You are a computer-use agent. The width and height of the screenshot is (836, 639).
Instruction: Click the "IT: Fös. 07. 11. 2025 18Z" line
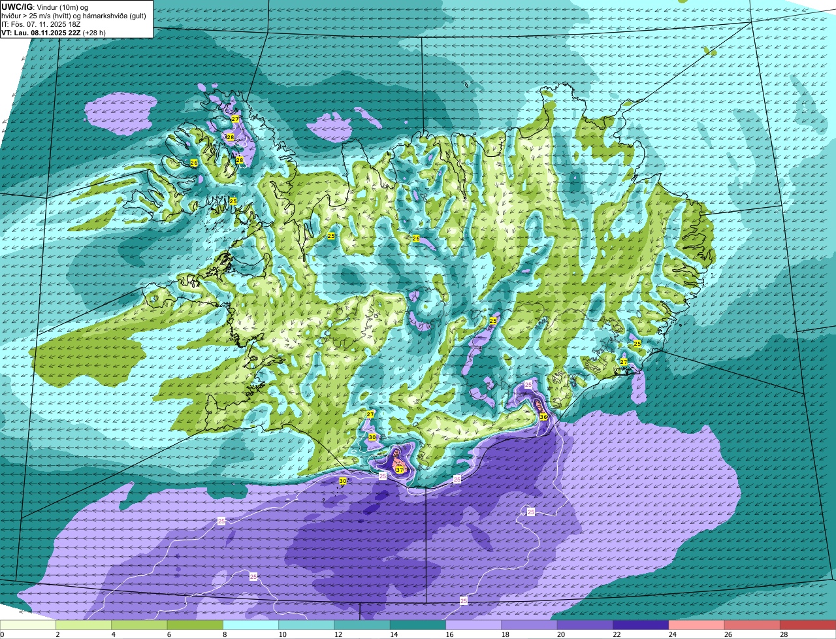pos(41,24)
